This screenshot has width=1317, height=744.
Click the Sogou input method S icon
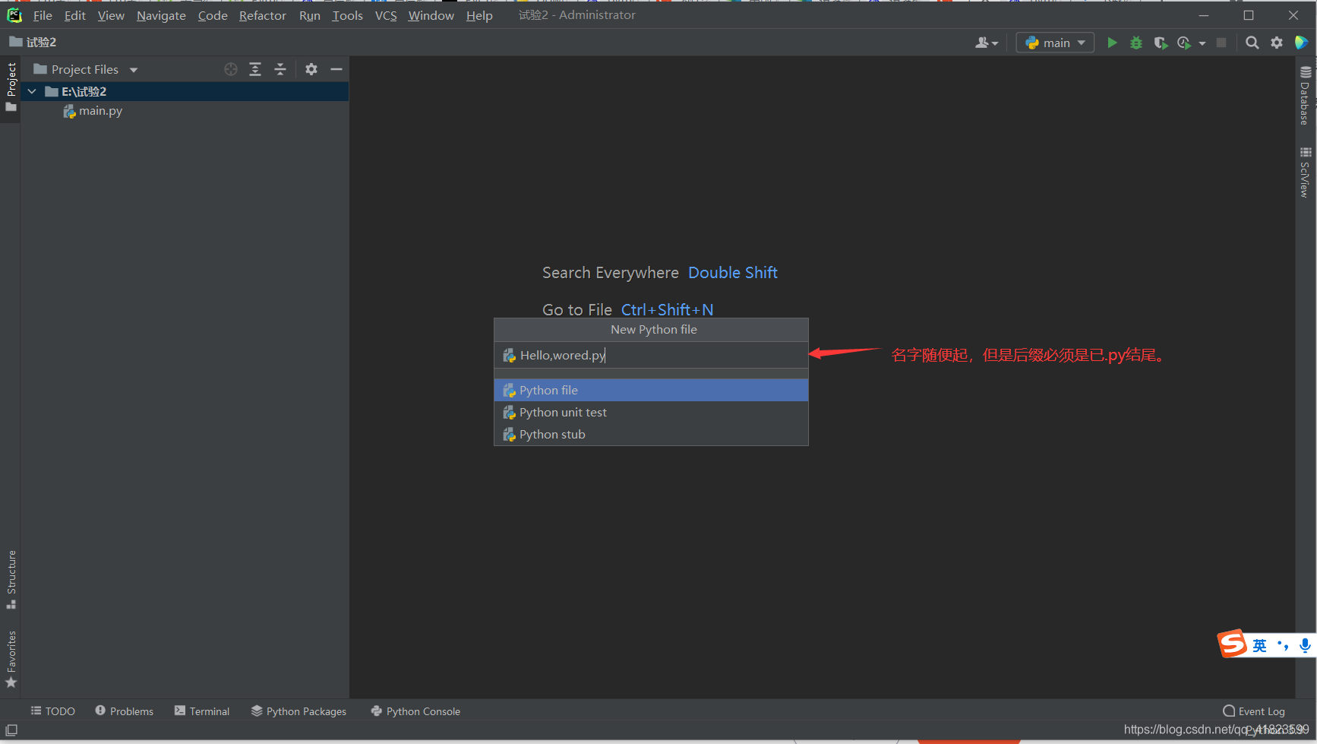pos(1233,644)
